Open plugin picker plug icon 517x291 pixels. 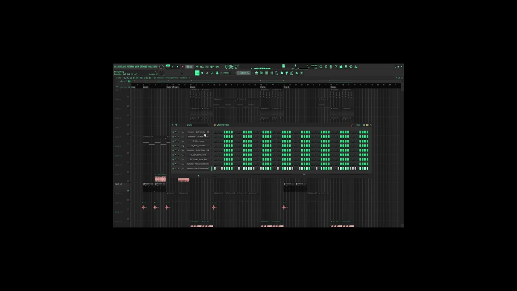[286, 73]
